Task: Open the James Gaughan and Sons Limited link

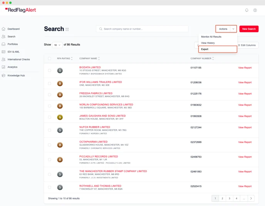Action: 102,116
